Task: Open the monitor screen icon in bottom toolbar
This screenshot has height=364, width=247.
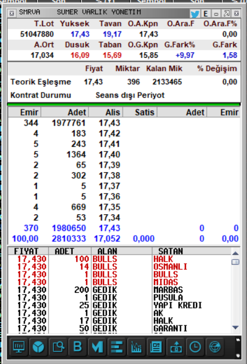Action: [x=19, y=347]
